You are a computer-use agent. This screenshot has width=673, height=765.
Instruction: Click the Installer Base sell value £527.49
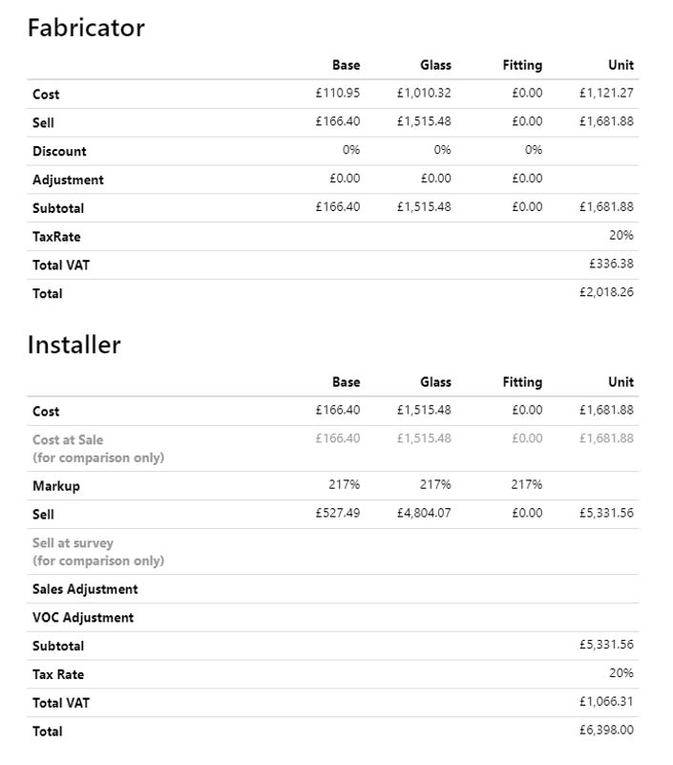point(338,513)
